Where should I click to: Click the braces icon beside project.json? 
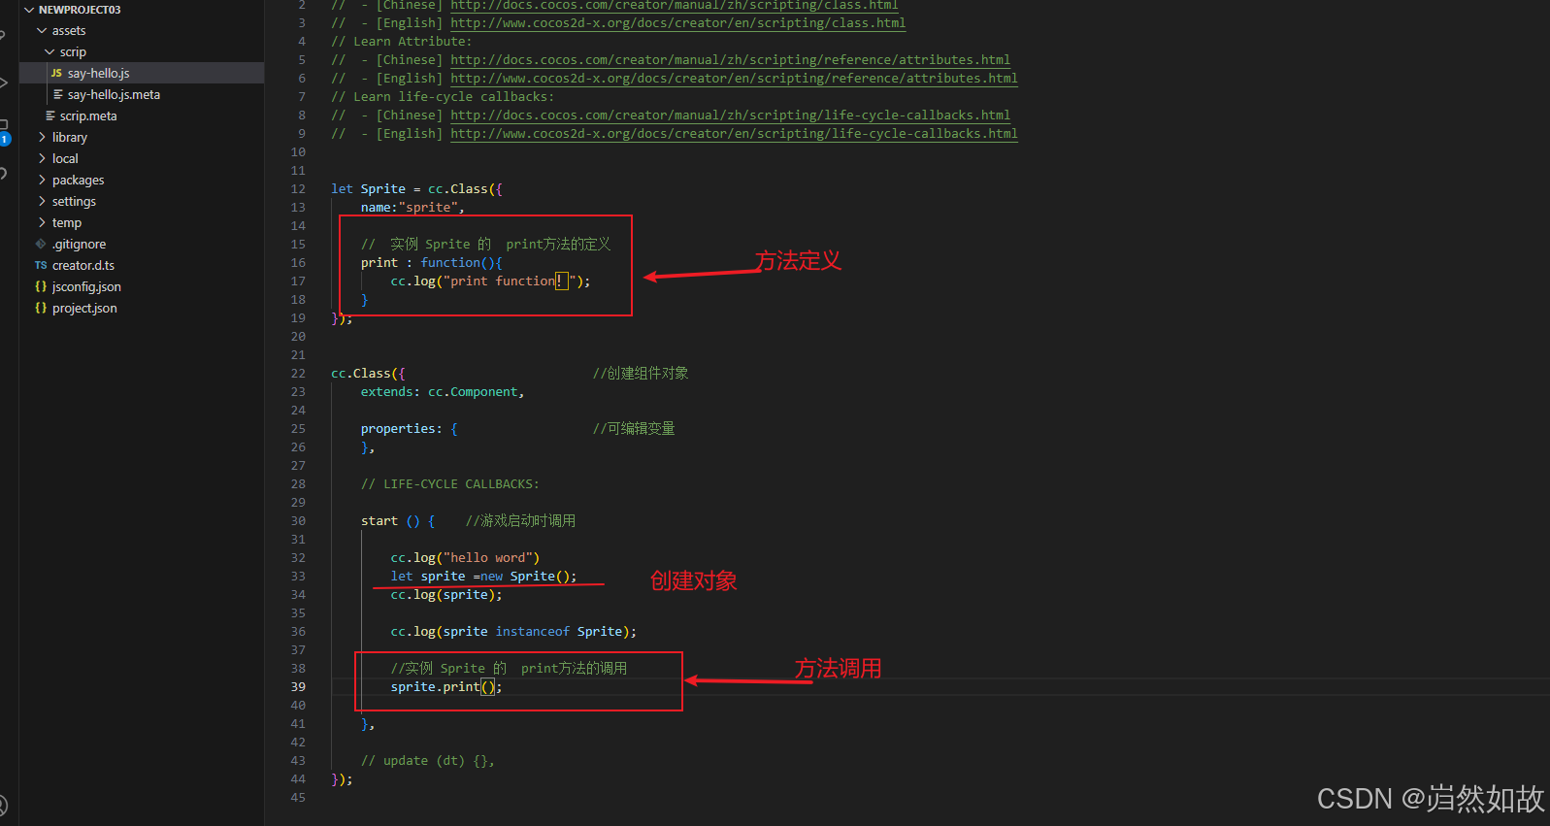click(41, 308)
